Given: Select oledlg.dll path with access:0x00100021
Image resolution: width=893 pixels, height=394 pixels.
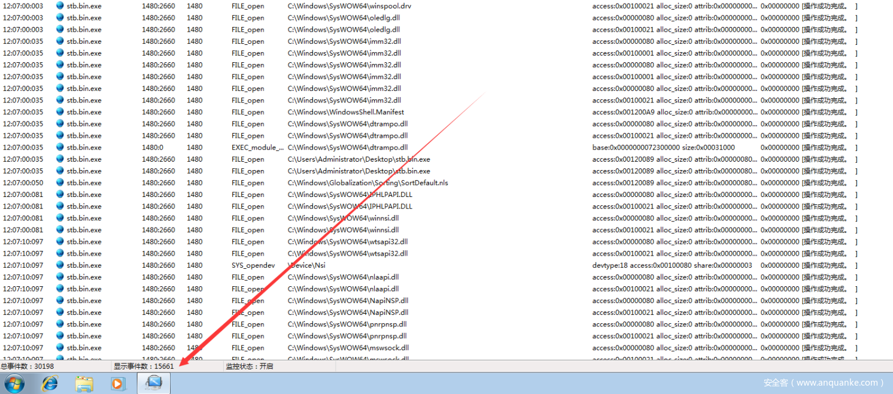Looking at the screenshot, I should tap(344, 29).
